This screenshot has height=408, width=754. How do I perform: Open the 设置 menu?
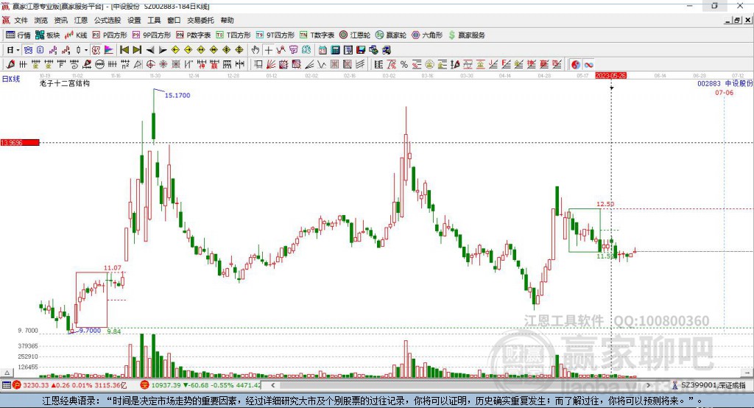[x=134, y=20]
